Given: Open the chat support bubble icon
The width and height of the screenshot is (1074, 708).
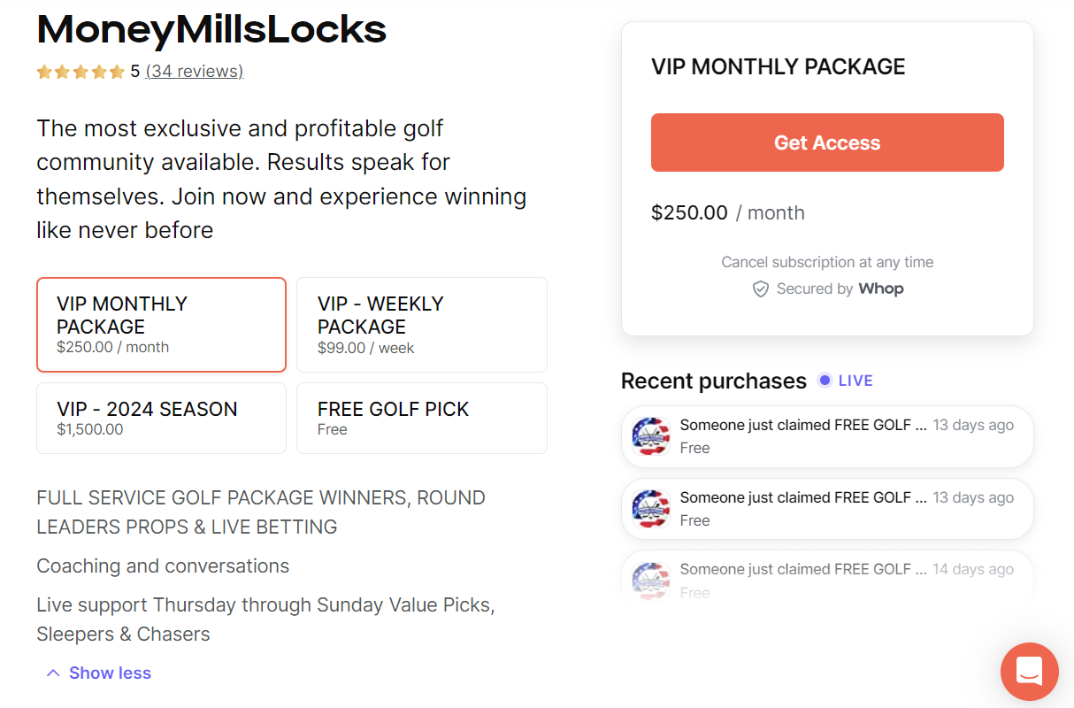Looking at the screenshot, I should click(x=1029, y=672).
